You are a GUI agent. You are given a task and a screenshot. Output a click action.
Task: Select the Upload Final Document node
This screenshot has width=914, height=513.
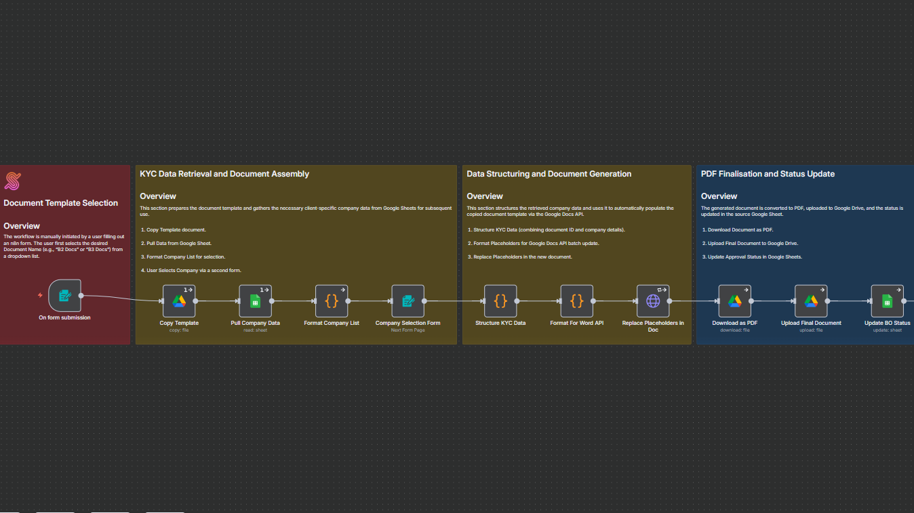[x=811, y=300]
